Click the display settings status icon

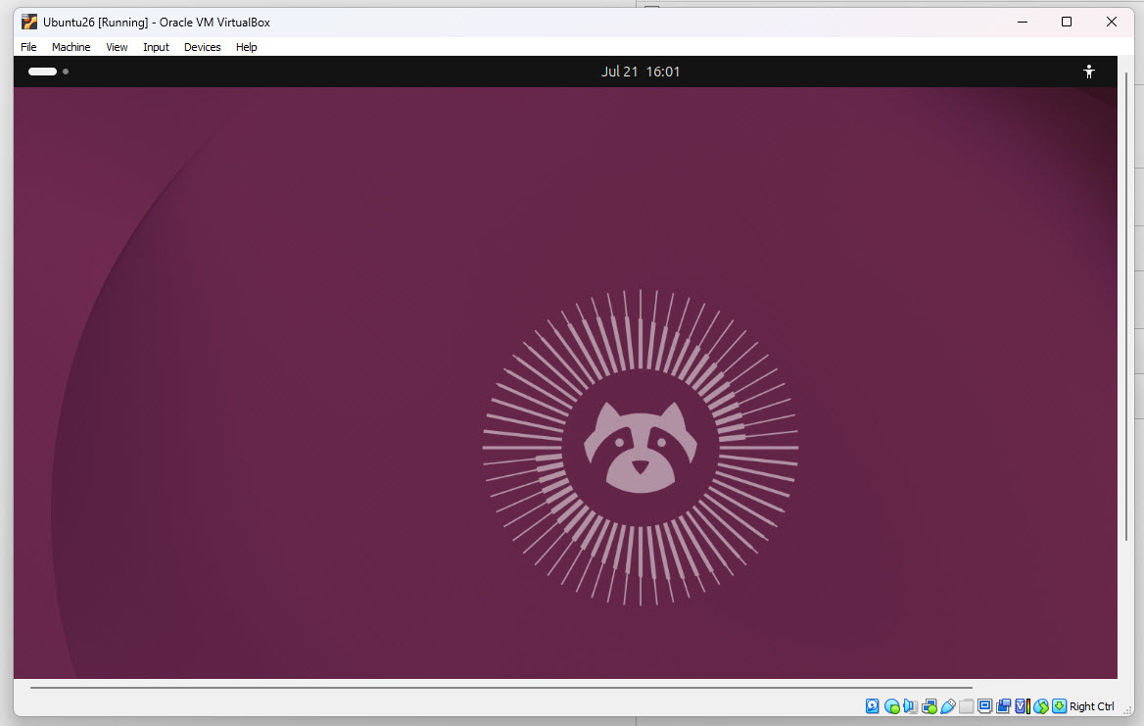pyautogui.click(x=985, y=705)
